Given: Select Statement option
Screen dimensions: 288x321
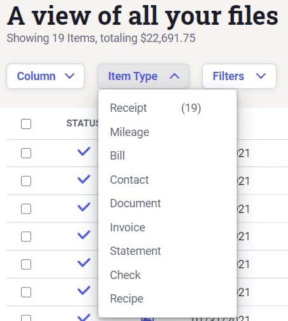Looking at the screenshot, I should click(x=167, y=251).
